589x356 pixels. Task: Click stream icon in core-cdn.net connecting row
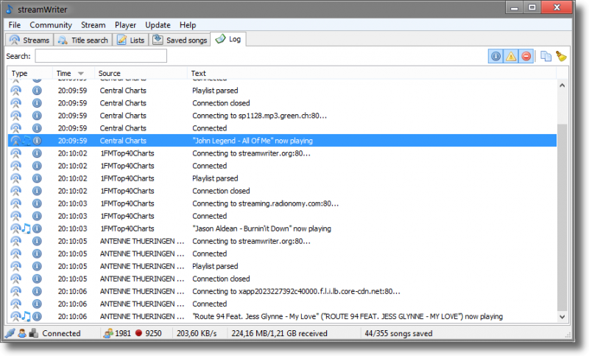tap(15, 292)
